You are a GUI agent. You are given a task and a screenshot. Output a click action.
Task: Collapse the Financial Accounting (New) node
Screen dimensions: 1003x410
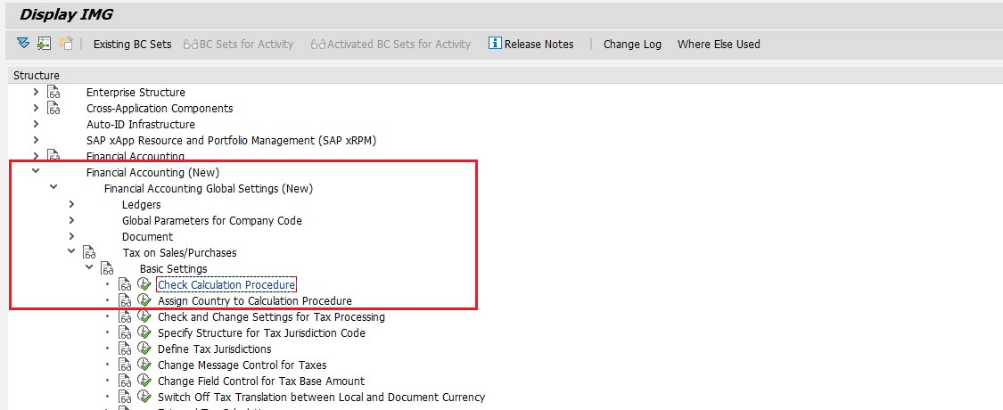click(x=36, y=172)
